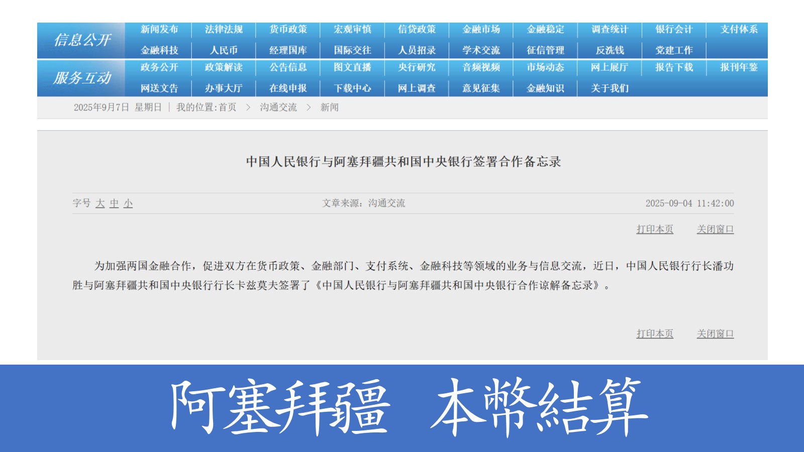Set font size to large (大)
Viewport: 804px width, 452px height.
pos(100,203)
